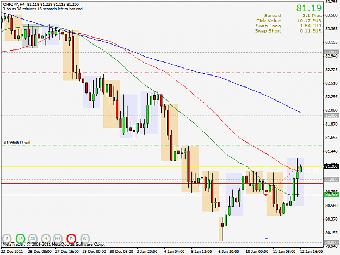Click the 0.11 EUR swap short value
The image size is (340, 255).
pyautogui.click(x=311, y=31)
